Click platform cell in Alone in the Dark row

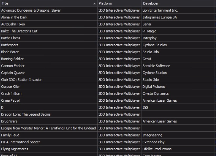click(x=119, y=17)
